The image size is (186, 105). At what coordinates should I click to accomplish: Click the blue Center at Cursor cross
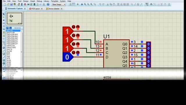click(x=82, y=4)
